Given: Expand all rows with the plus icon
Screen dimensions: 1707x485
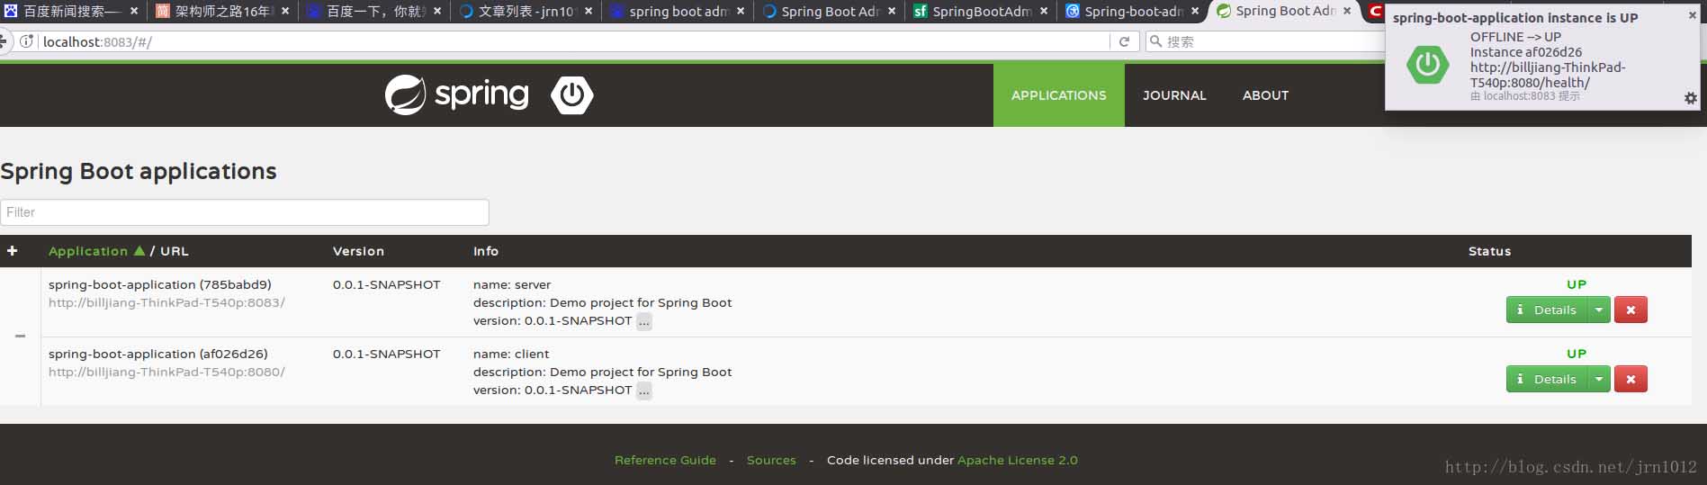Looking at the screenshot, I should coord(13,251).
